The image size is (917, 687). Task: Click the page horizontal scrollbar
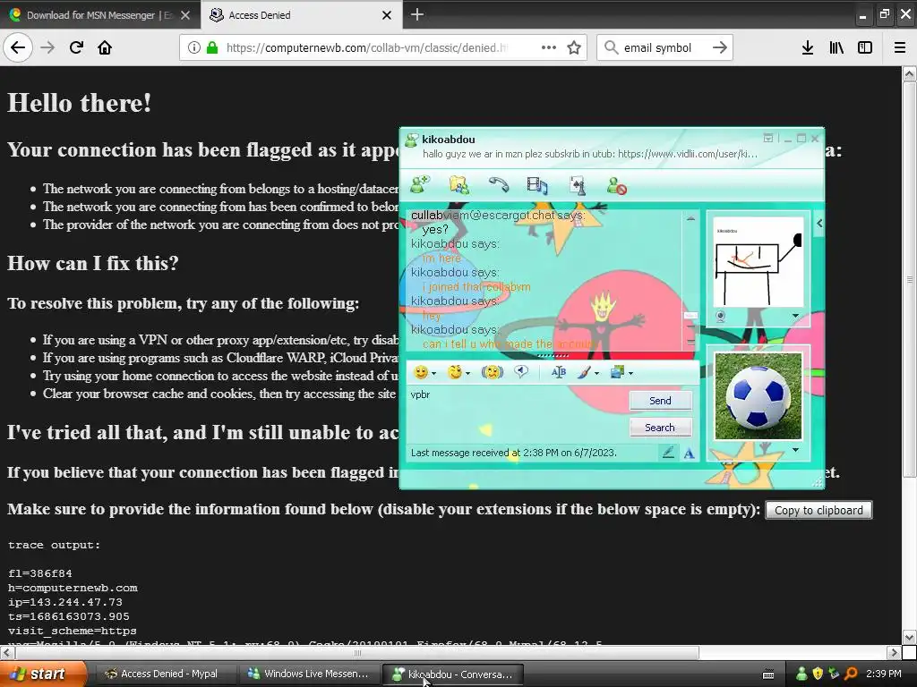[356, 652]
